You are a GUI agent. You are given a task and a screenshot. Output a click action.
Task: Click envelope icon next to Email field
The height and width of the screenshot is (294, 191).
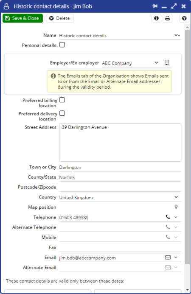(x=168, y=257)
